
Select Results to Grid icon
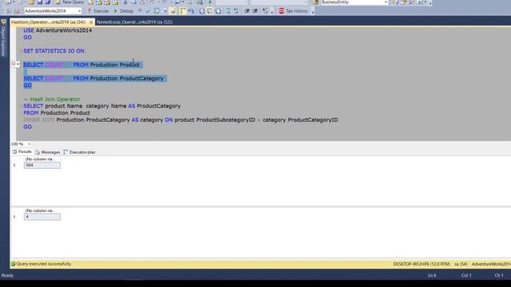209,10
